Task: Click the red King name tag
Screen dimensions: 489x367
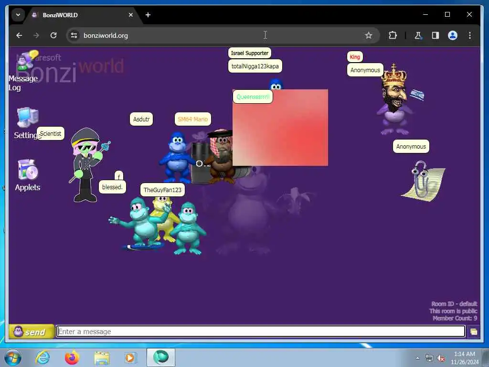Action: click(x=355, y=57)
